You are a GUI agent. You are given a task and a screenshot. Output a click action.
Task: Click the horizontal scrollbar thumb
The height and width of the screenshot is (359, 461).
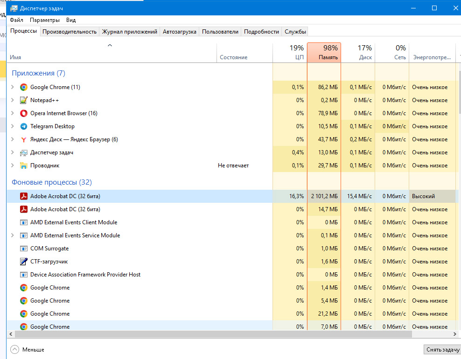pos(213,334)
